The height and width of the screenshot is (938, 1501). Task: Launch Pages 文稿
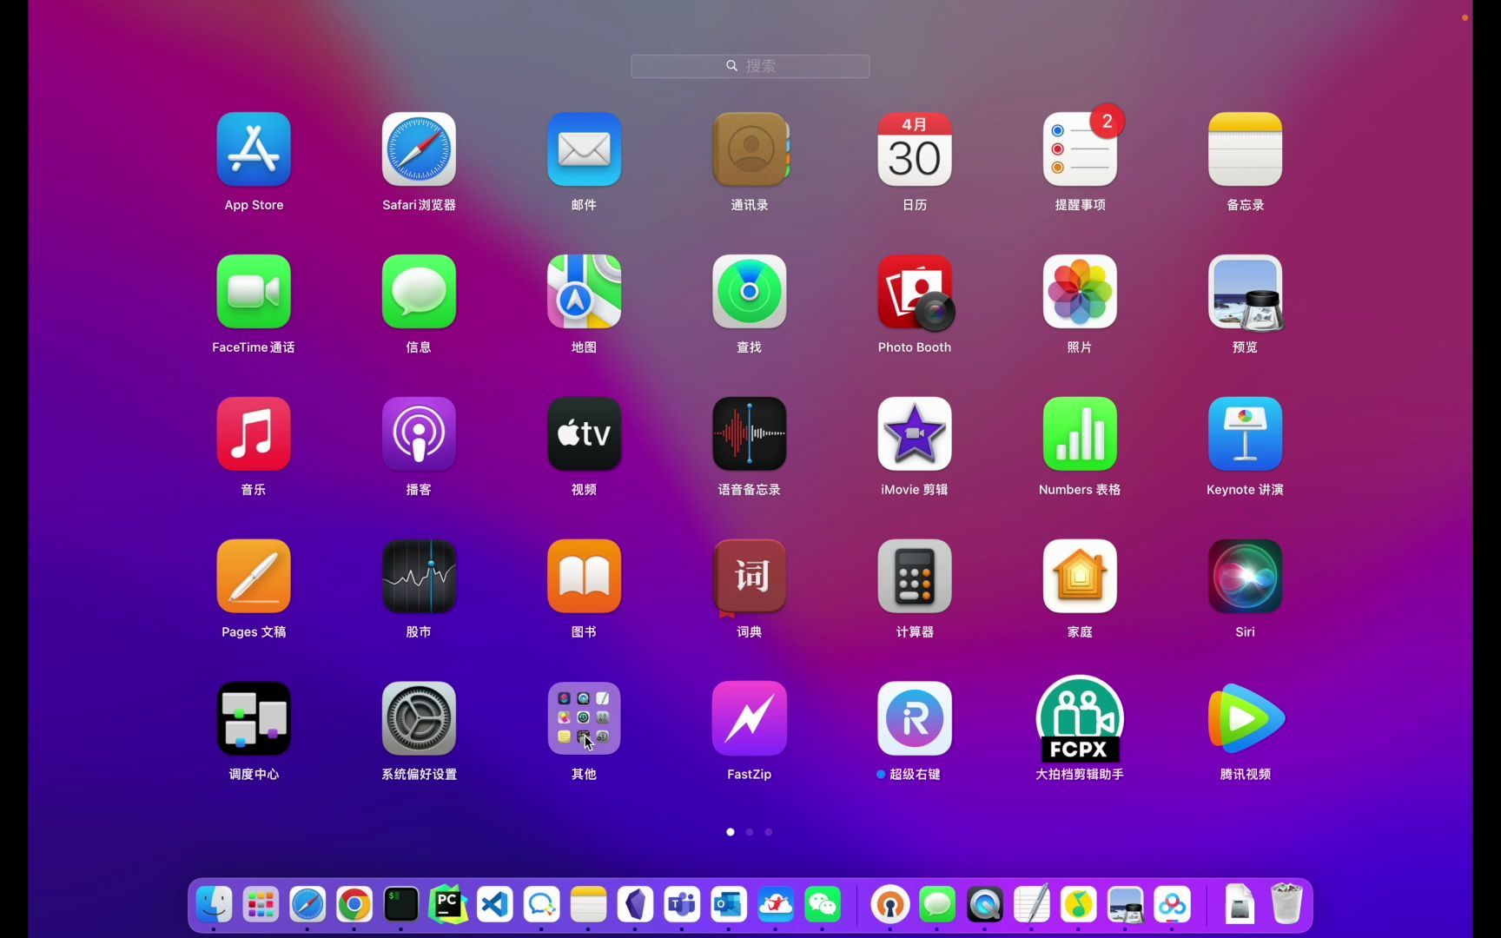click(254, 577)
